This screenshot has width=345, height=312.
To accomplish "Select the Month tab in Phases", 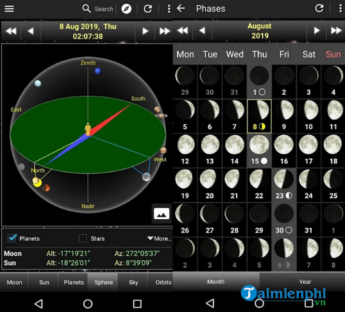I will tap(216, 281).
